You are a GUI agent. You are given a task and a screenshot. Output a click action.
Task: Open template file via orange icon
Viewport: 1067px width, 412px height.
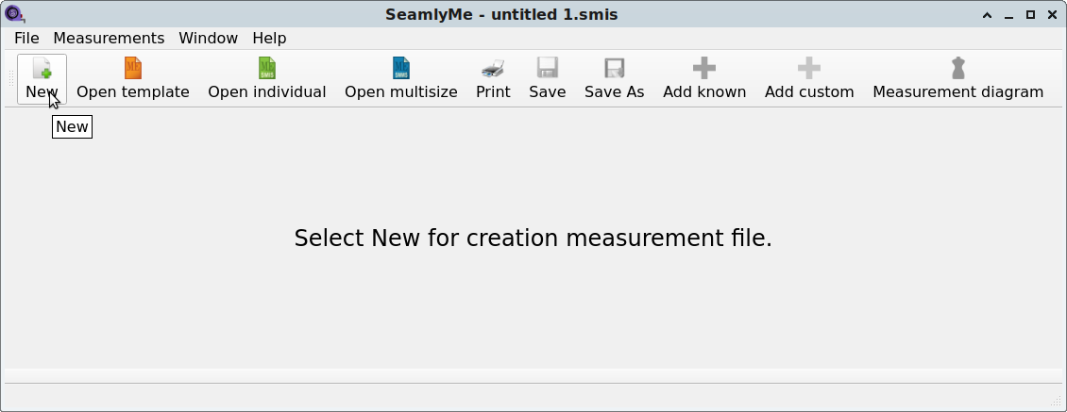[133, 68]
